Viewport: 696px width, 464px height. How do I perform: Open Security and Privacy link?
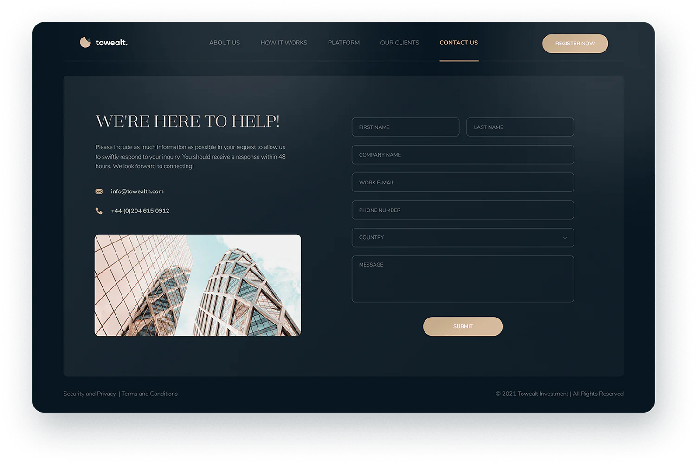click(x=90, y=394)
